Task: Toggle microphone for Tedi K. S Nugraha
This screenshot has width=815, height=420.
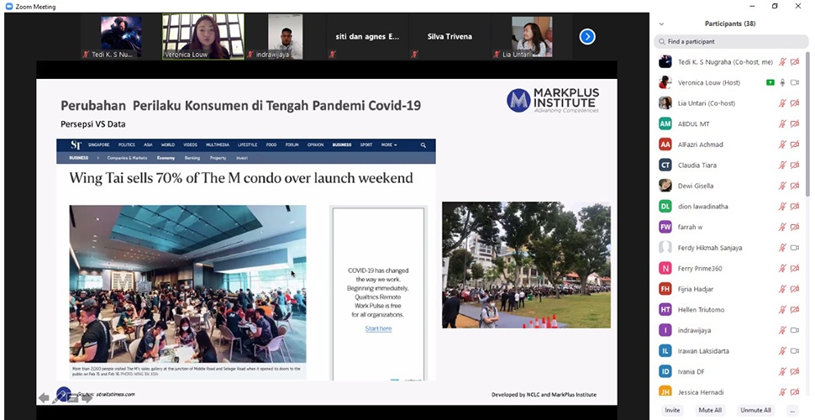Action: tap(782, 61)
